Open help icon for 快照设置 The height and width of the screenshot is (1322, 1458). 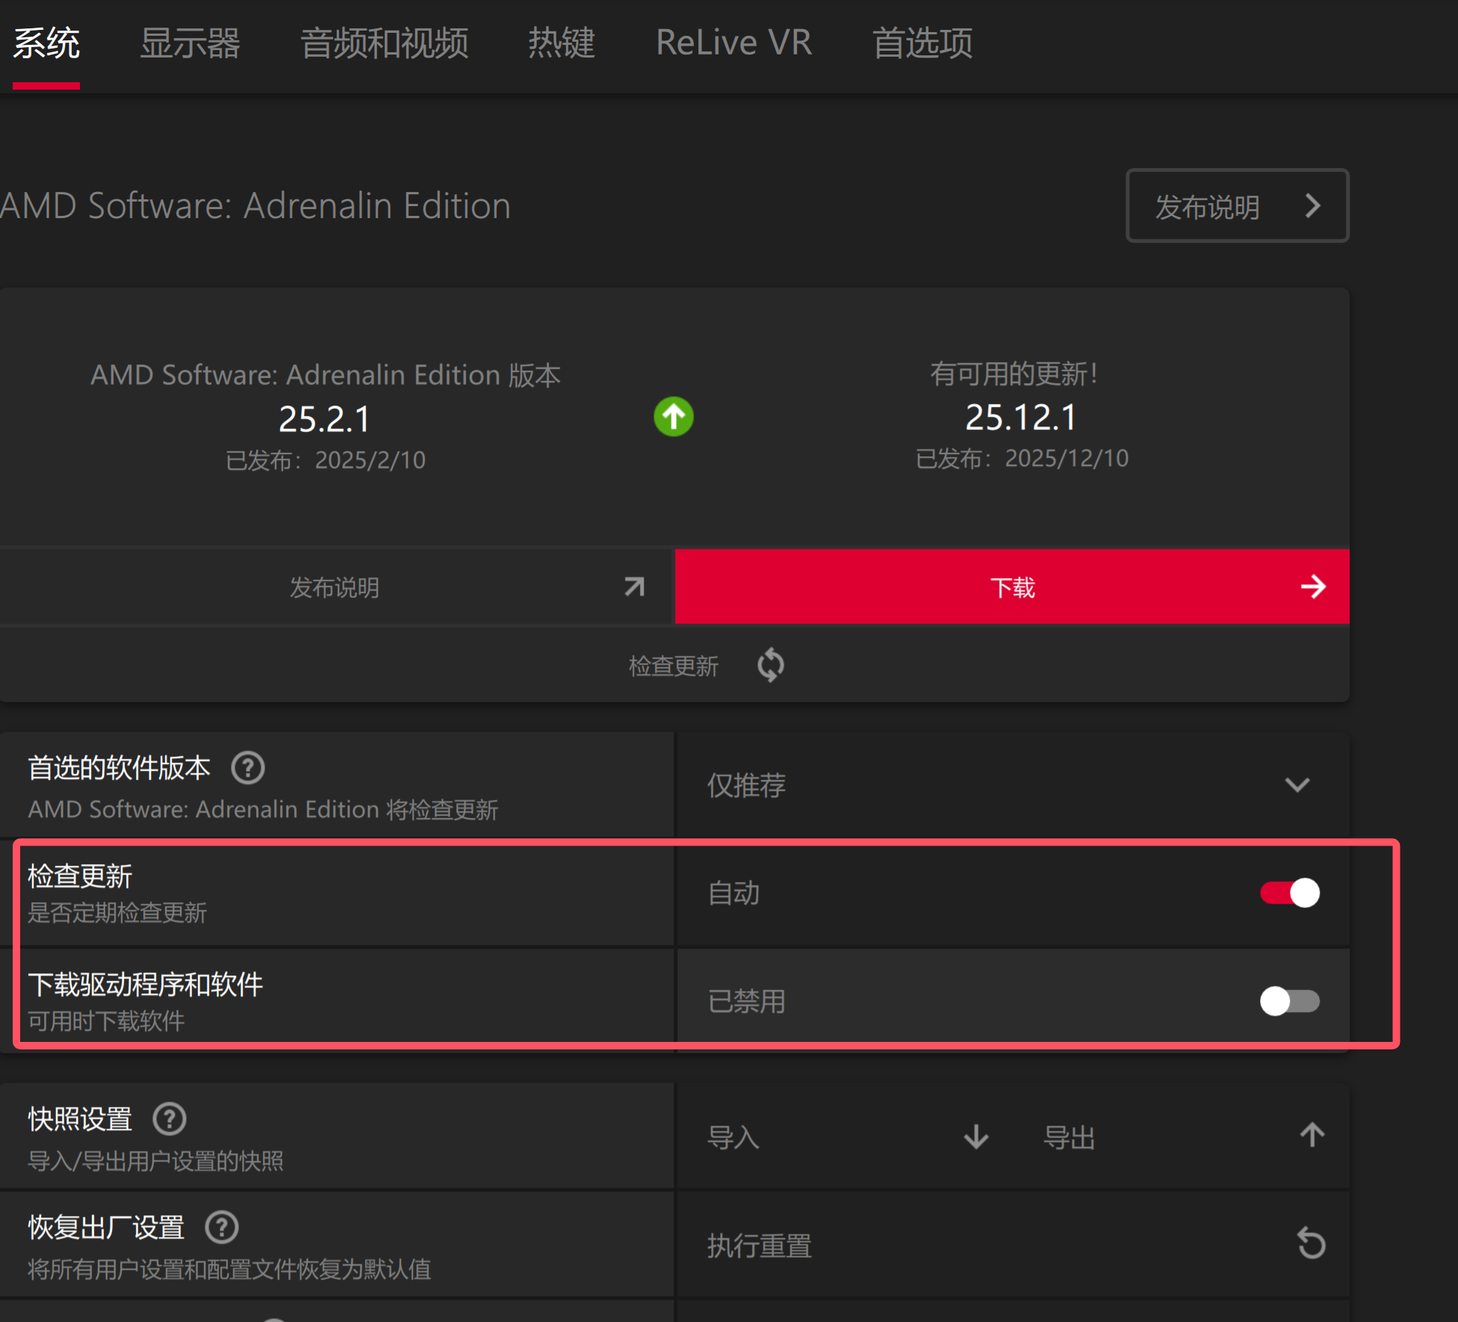coord(170,1119)
